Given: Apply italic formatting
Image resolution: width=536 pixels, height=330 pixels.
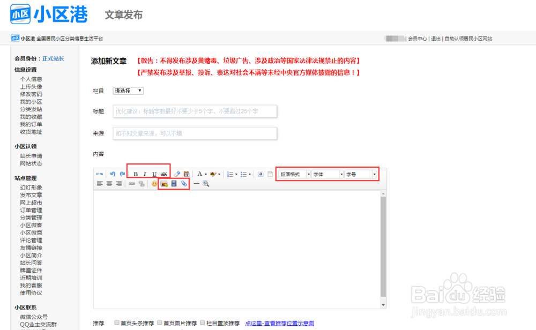Looking at the screenshot, I should 144,174.
